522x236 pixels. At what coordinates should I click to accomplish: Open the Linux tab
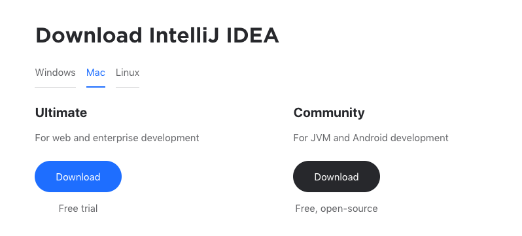127,72
